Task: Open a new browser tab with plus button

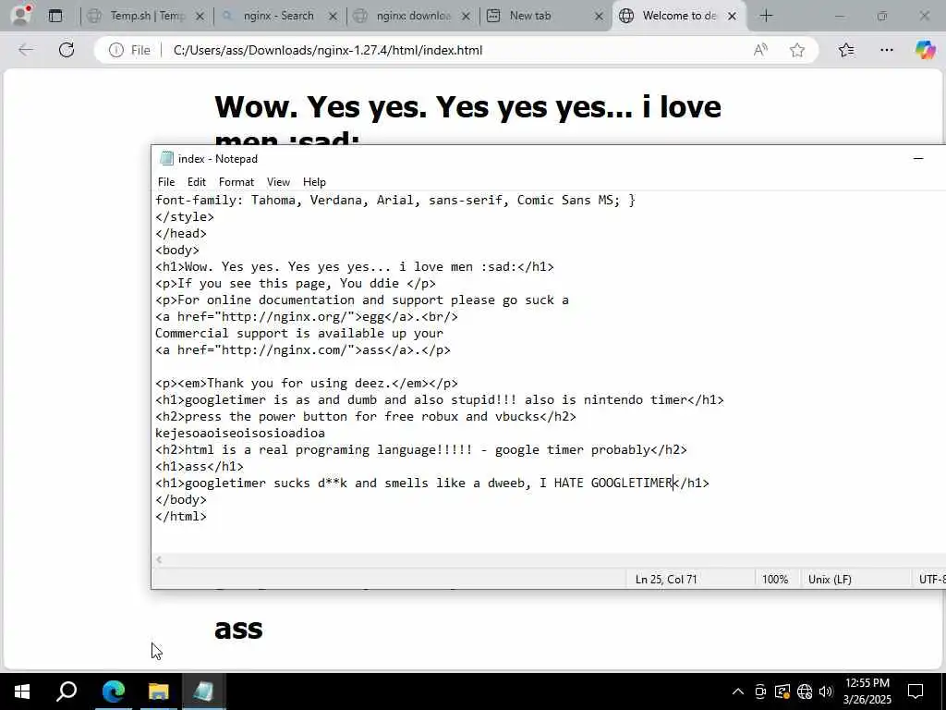Action: tap(766, 16)
